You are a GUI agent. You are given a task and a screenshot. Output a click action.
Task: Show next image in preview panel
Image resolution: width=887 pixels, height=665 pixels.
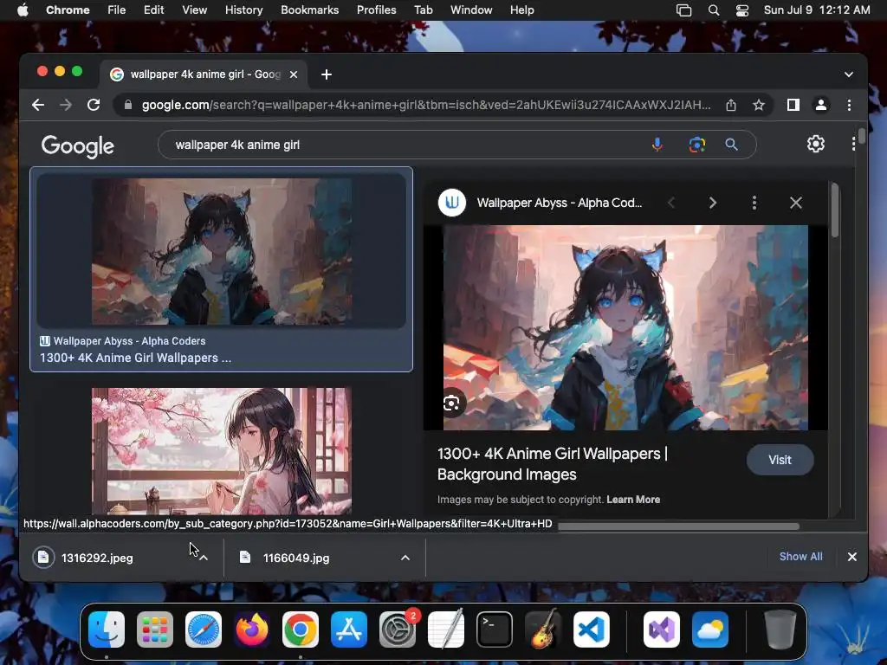(713, 203)
